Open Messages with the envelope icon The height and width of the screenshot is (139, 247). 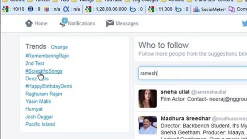coord(122,24)
